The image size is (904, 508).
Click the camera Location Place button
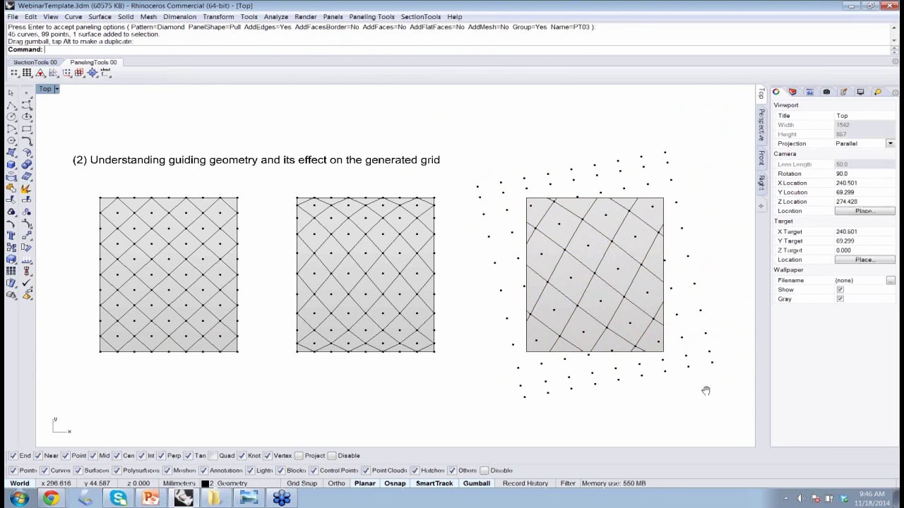[x=865, y=211]
